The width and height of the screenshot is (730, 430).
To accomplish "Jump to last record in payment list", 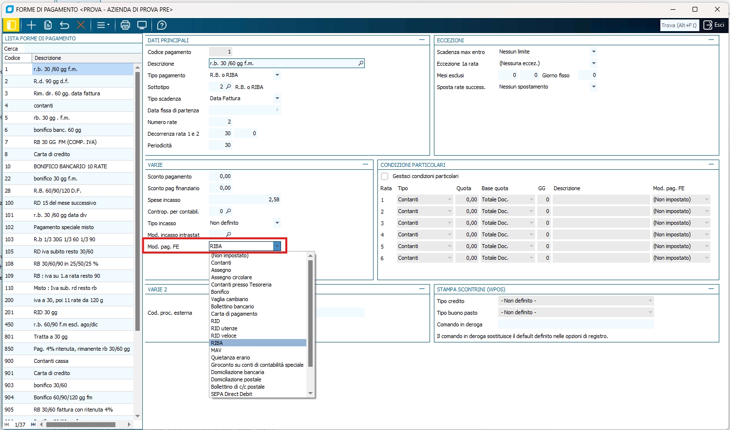I will click(x=33, y=424).
